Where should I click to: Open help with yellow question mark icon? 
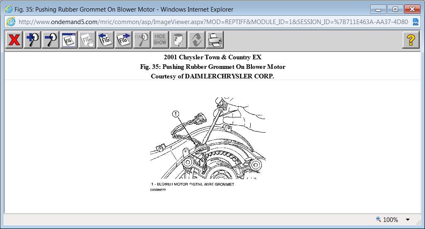point(411,40)
